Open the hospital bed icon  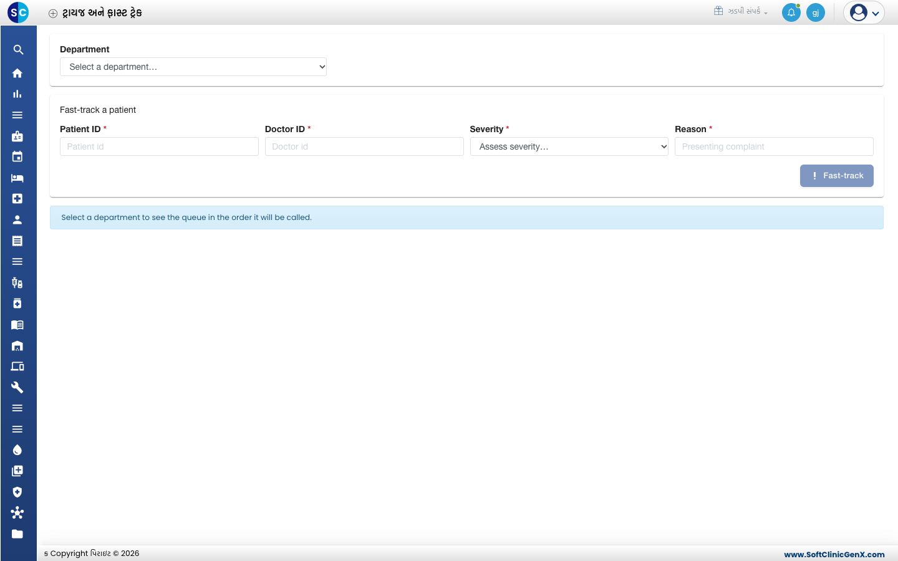tap(17, 178)
